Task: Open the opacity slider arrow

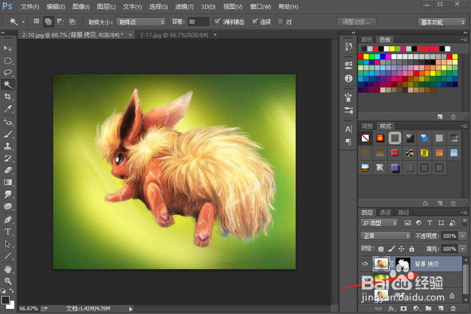Action: [x=463, y=236]
